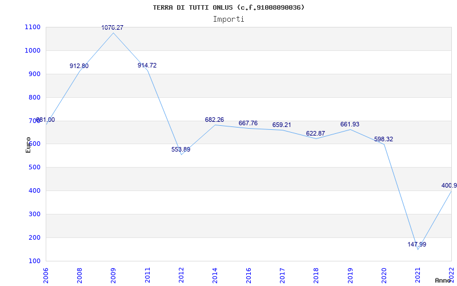Select the 682.26 data label
The width and height of the screenshot is (457, 286).
click(x=215, y=120)
